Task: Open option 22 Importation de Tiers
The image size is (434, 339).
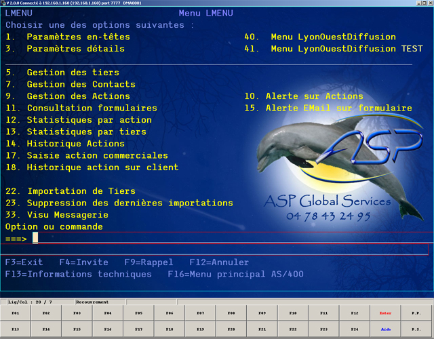Action: (x=71, y=191)
